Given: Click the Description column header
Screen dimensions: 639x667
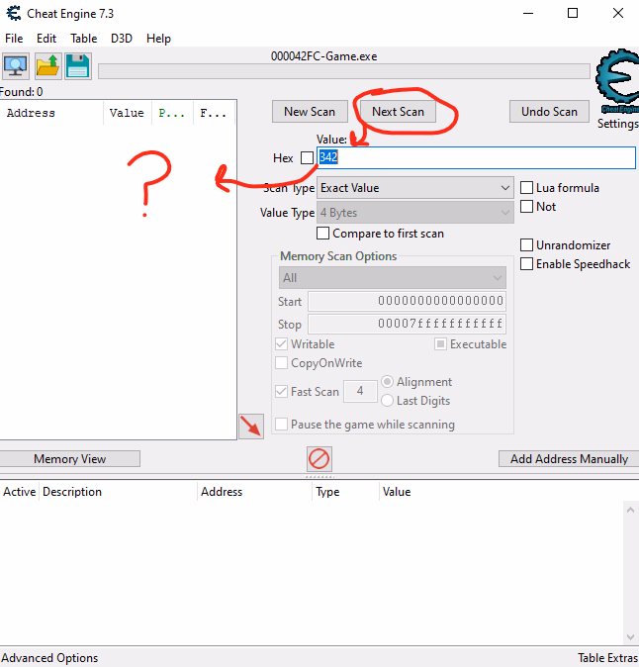Looking at the screenshot, I should pos(118,491).
